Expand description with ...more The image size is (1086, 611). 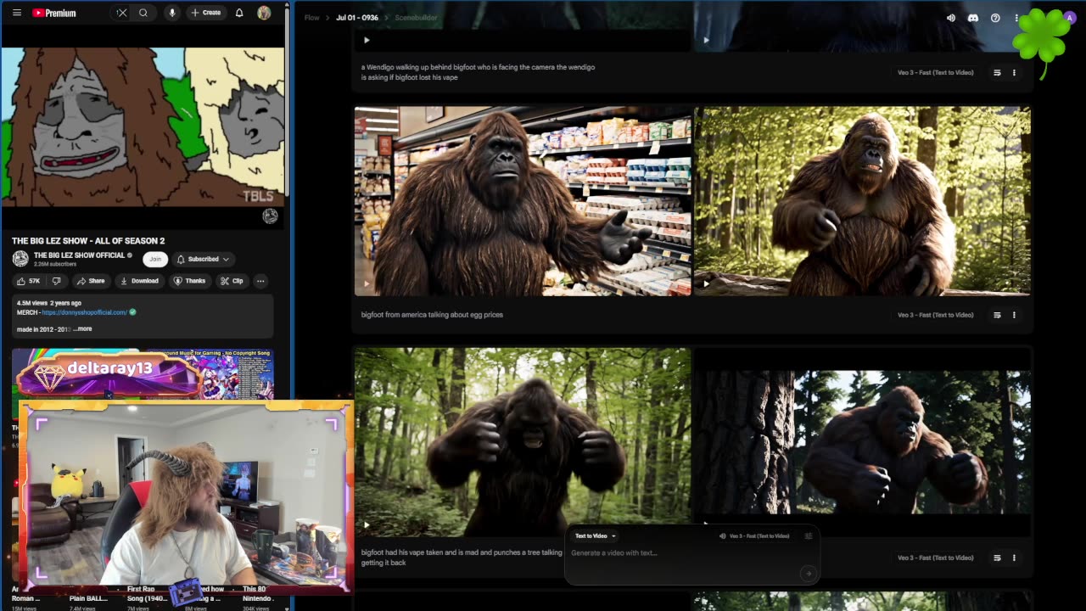[83, 329]
